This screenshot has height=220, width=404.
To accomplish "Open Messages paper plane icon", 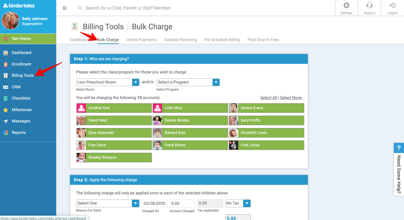I will (6, 121).
